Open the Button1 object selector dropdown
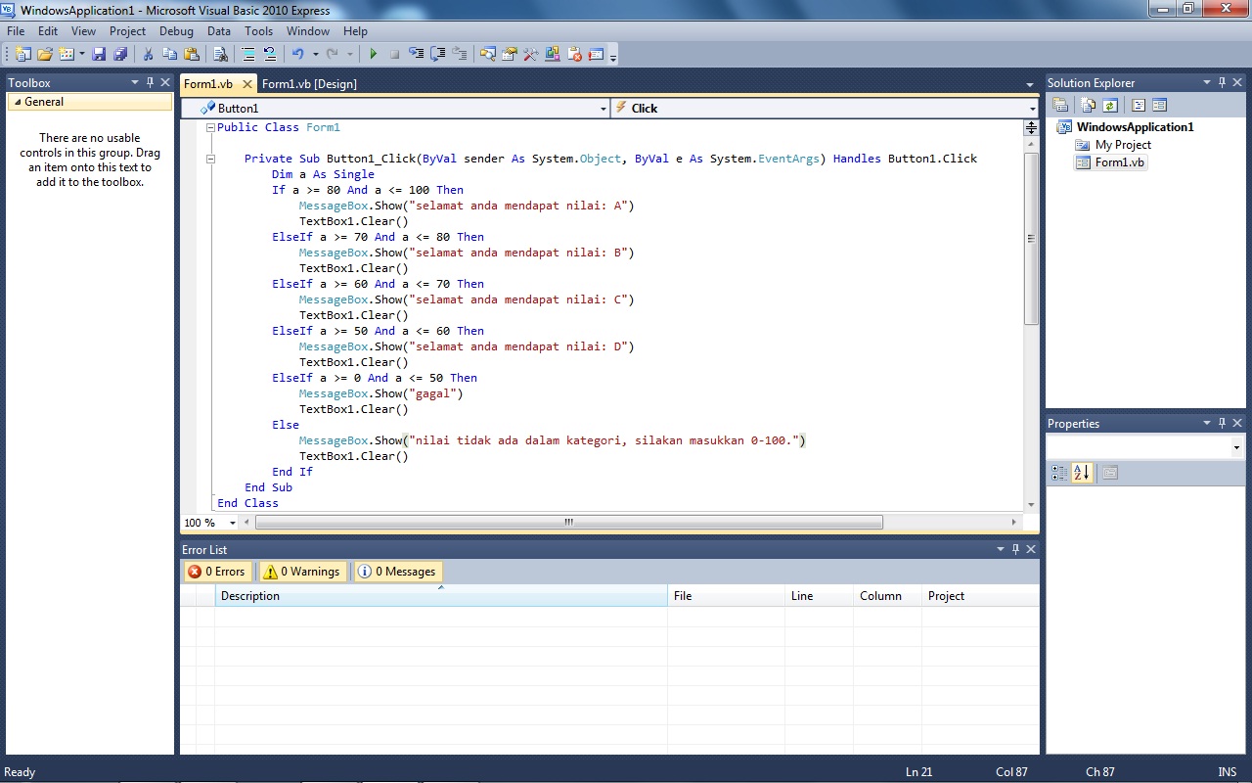The height and width of the screenshot is (783, 1252). click(604, 108)
